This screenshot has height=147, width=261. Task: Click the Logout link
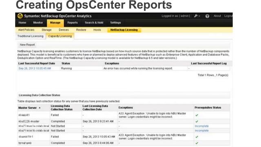pos(228,16)
